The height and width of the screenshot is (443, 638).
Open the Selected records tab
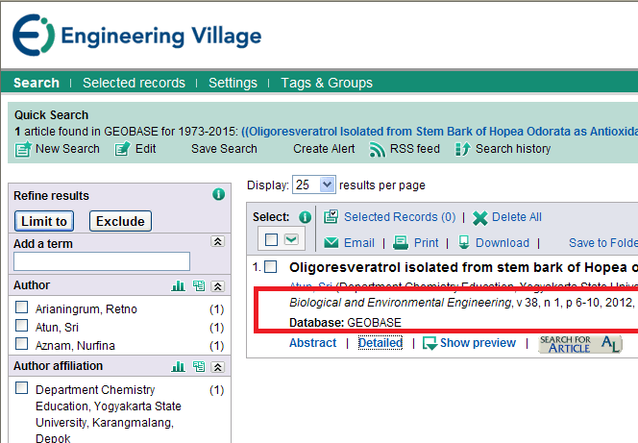click(134, 83)
